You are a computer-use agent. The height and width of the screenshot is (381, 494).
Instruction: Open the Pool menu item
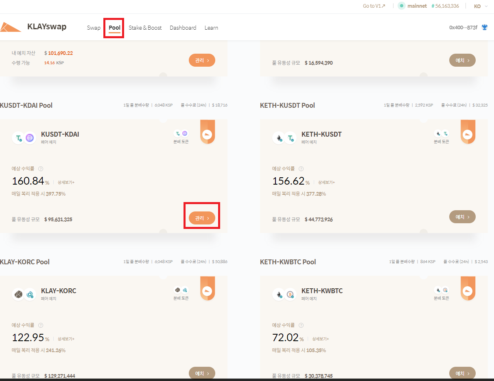pyautogui.click(x=114, y=28)
